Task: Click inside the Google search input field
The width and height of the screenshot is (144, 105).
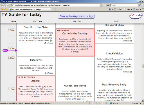Action: (x=124, y=5)
